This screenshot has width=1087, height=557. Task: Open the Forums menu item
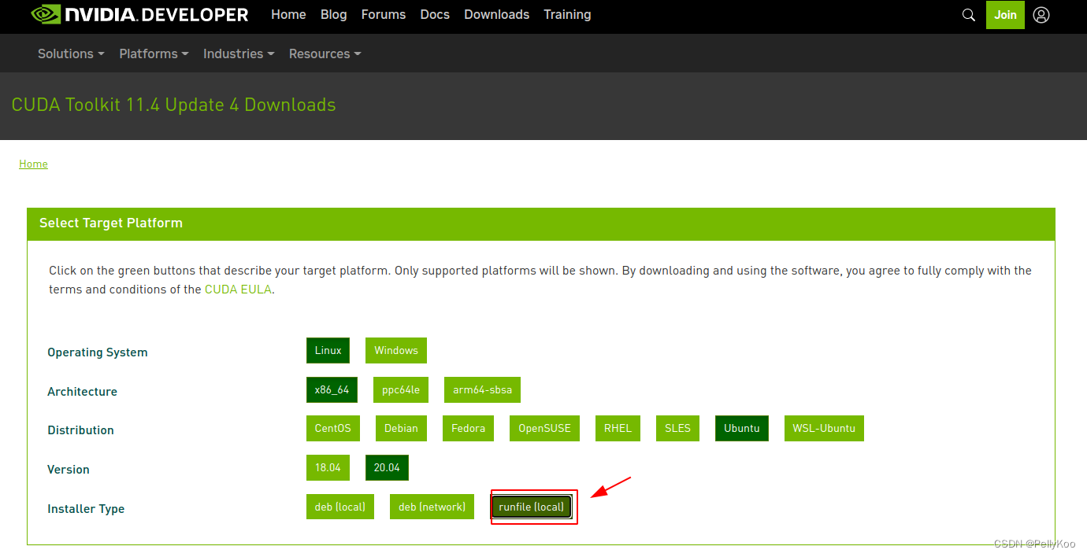384,14
